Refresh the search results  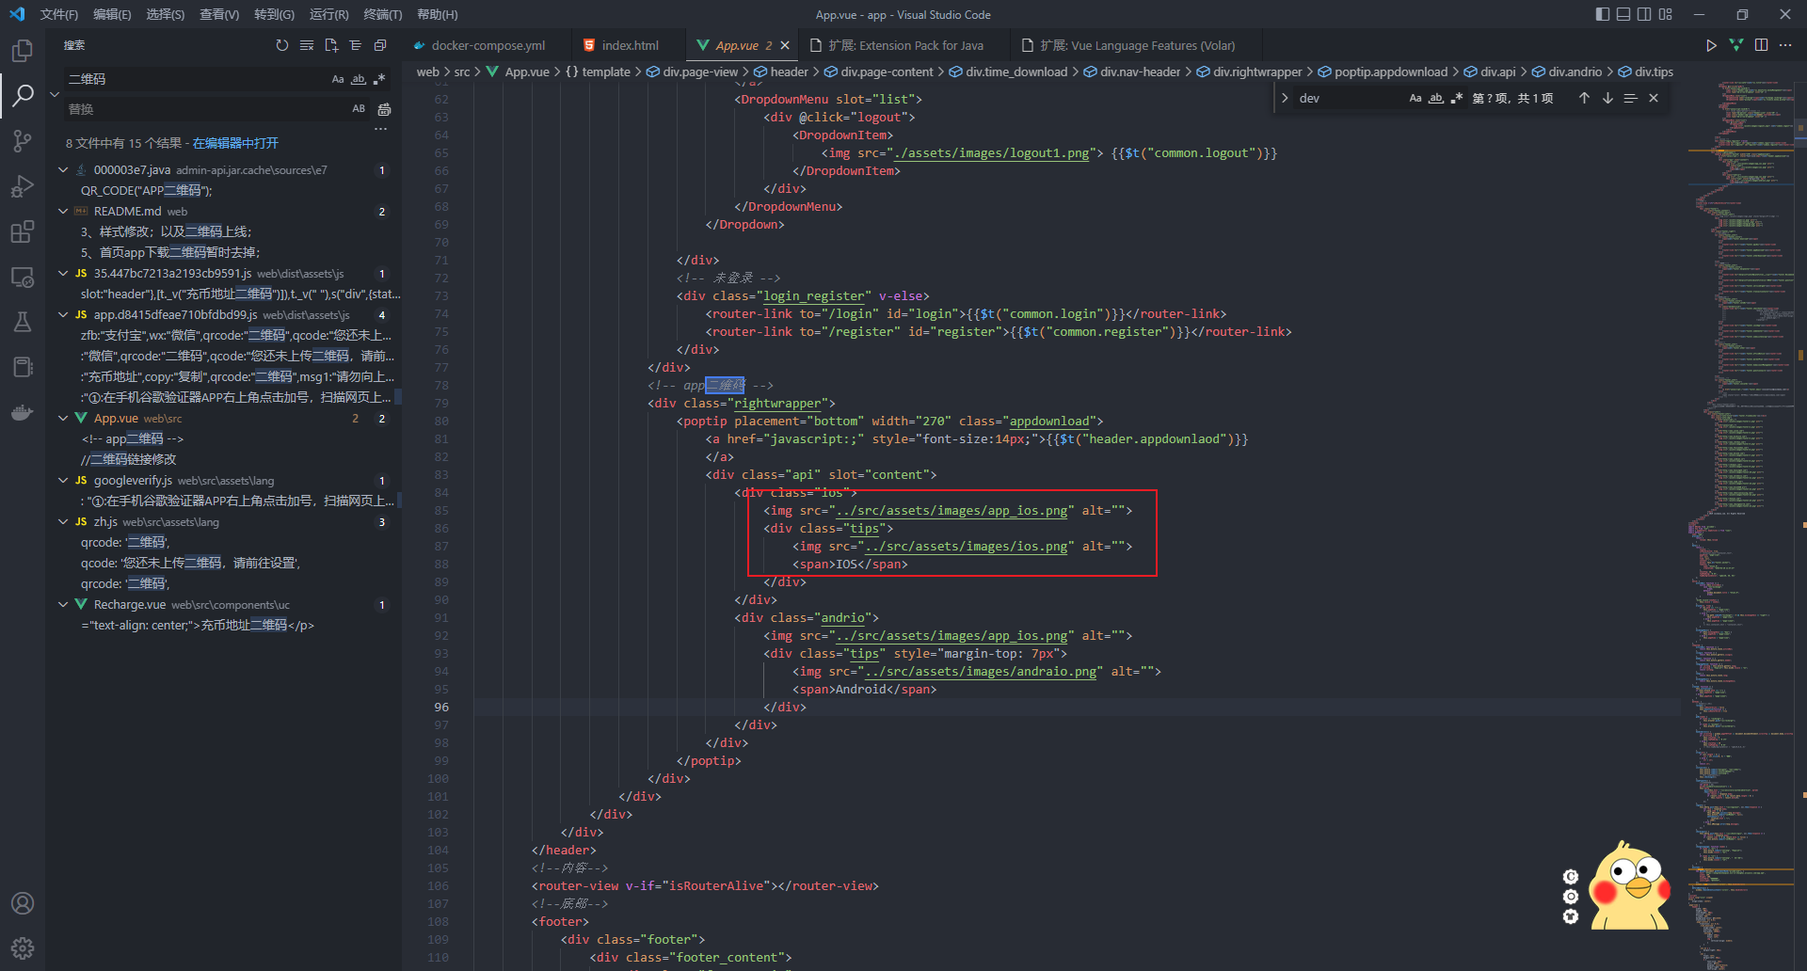(x=282, y=45)
